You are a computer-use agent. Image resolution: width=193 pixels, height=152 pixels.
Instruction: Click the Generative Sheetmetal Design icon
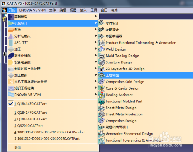102,134
